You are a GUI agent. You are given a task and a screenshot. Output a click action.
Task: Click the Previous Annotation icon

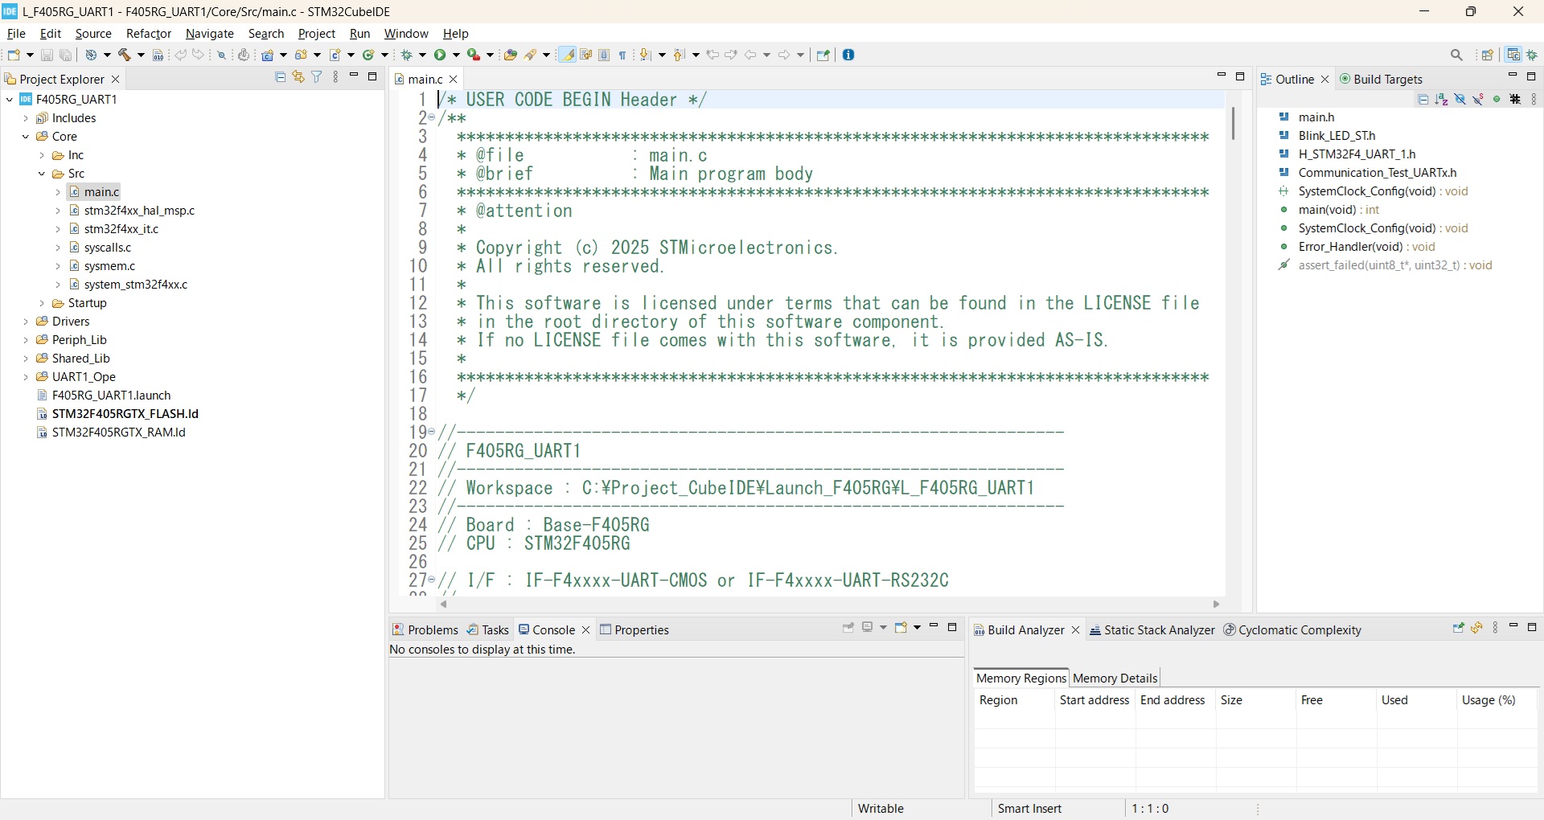[680, 55]
